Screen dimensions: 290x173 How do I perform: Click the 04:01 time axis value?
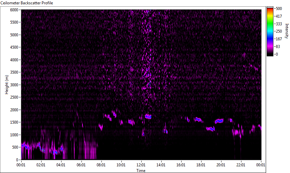point(61,165)
